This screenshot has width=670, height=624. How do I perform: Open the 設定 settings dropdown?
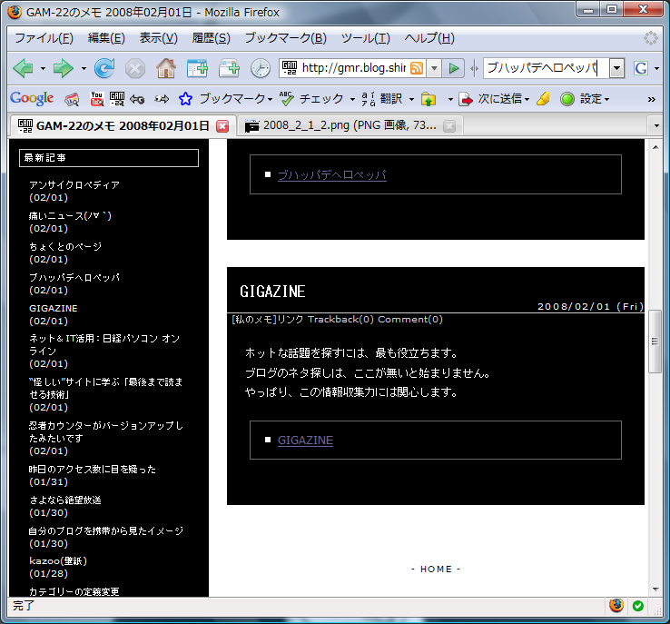[x=606, y=100]
